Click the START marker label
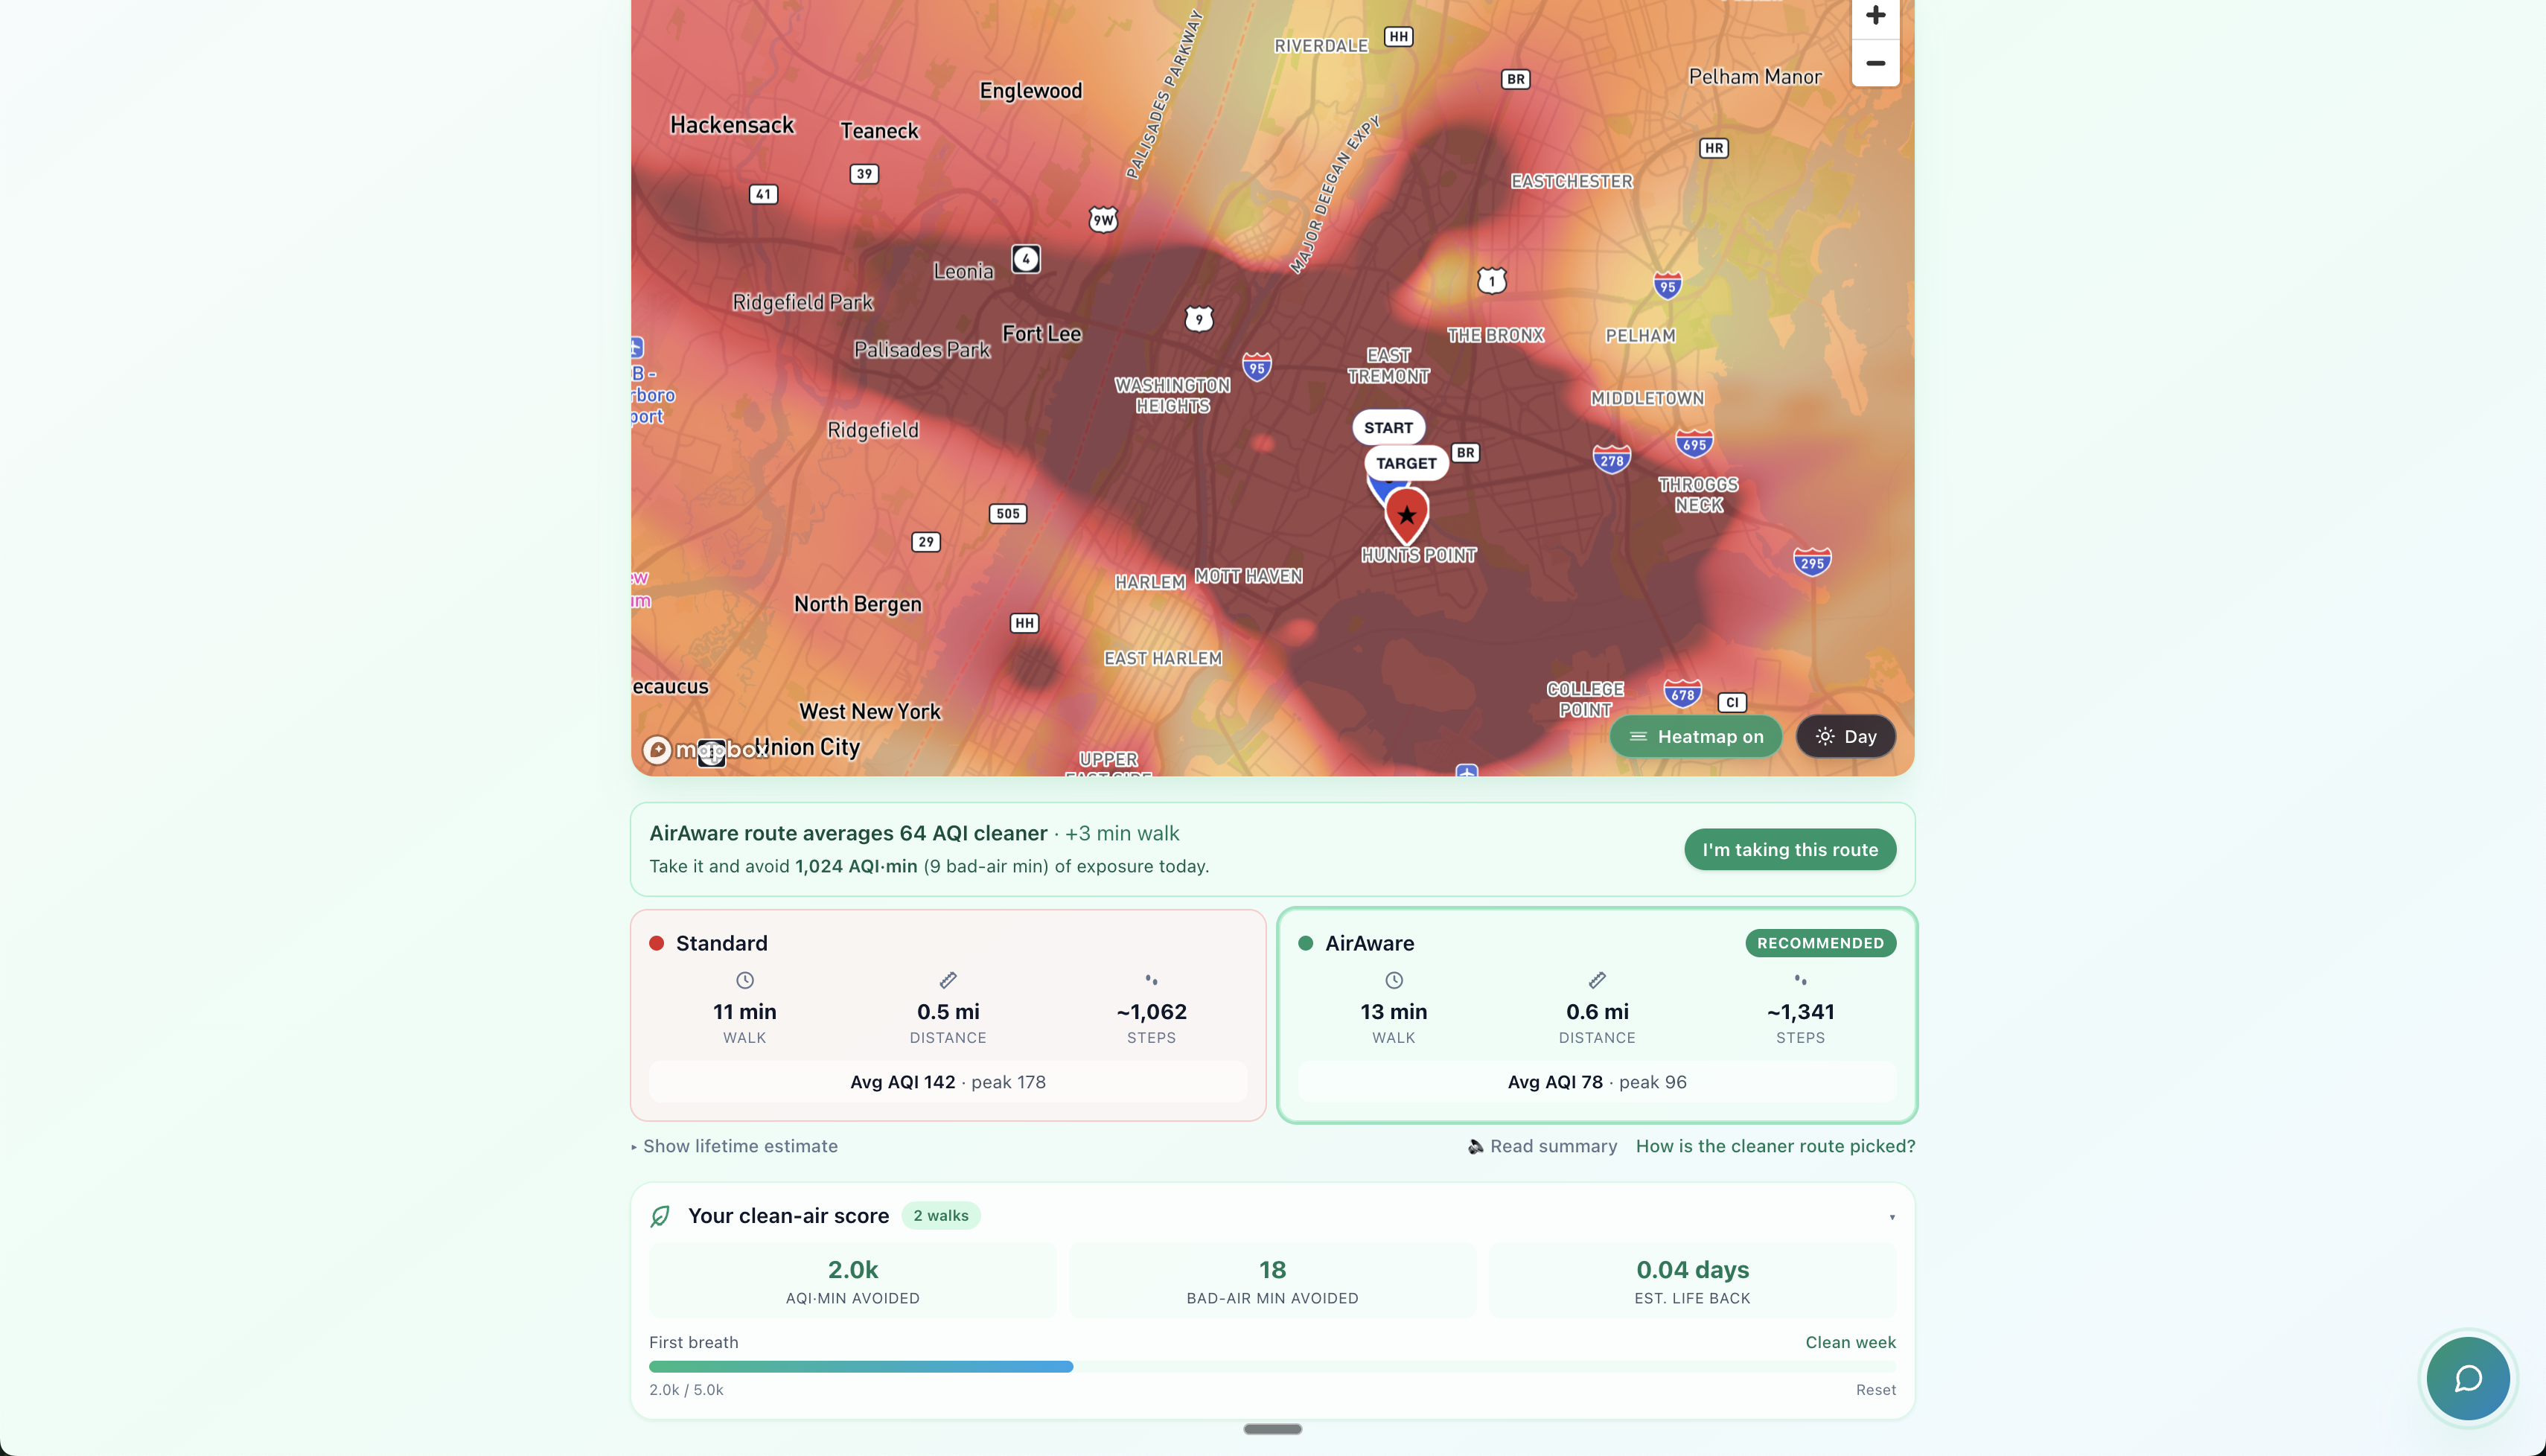2546x1456 pixels. [1388, 428]
